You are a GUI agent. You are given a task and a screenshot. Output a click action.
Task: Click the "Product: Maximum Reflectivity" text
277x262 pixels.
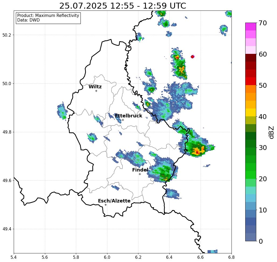click(x=48, y=16)
